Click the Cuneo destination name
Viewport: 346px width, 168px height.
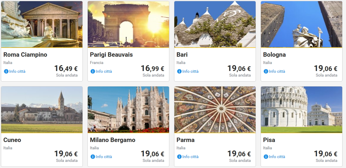[x=12, y=140]
